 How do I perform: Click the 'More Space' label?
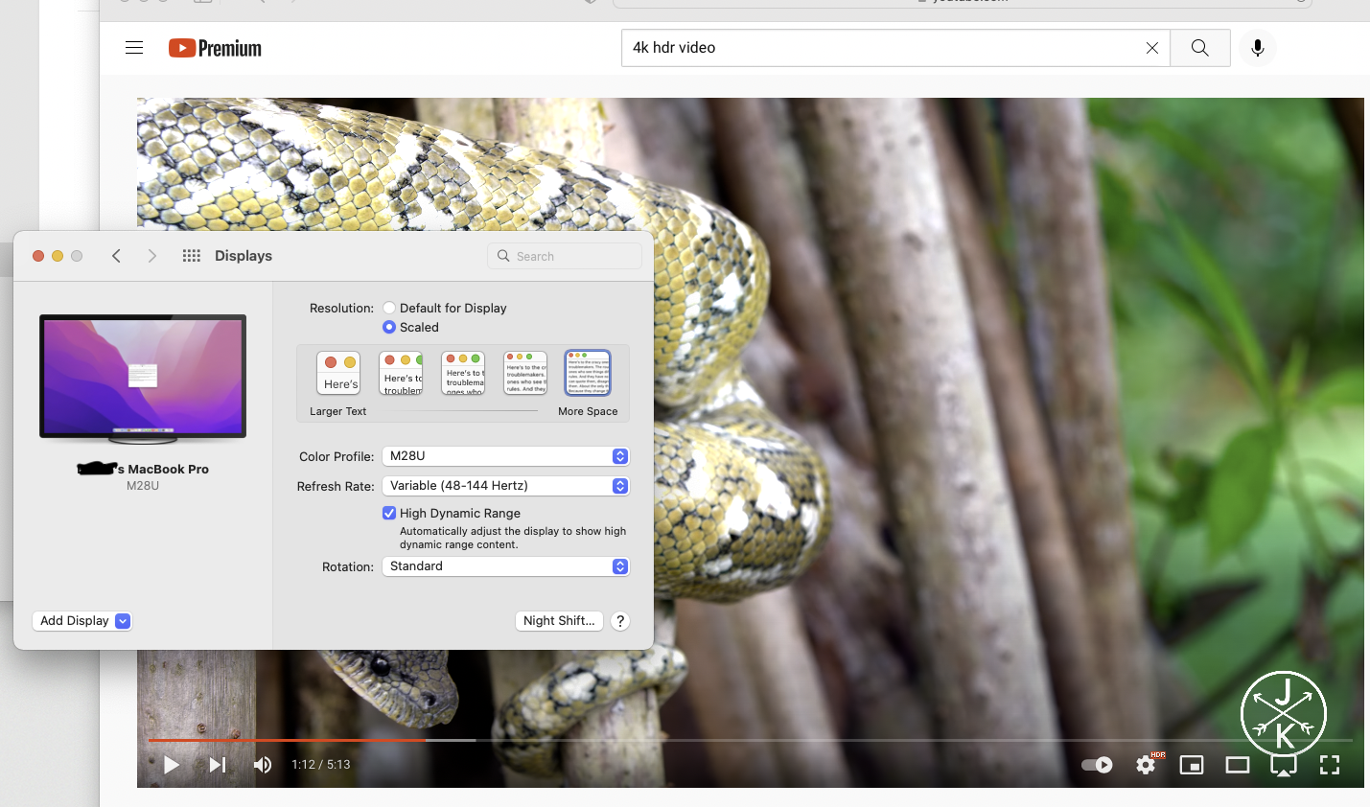click(x=588, y=411)
